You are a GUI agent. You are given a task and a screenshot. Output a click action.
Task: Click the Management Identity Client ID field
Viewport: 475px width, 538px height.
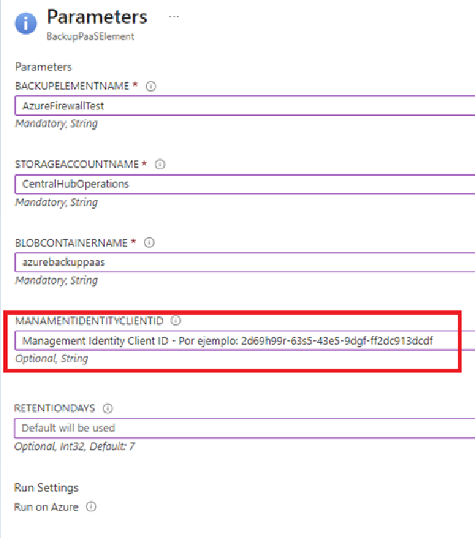click(245, 341)
